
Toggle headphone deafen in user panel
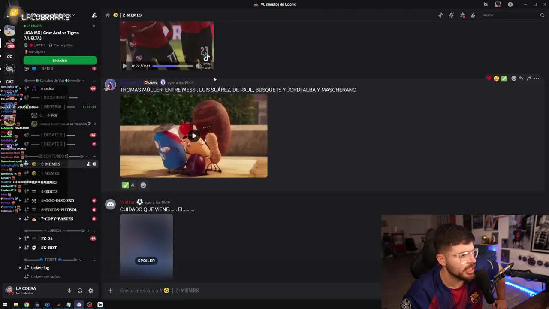(x=80, y=291)
